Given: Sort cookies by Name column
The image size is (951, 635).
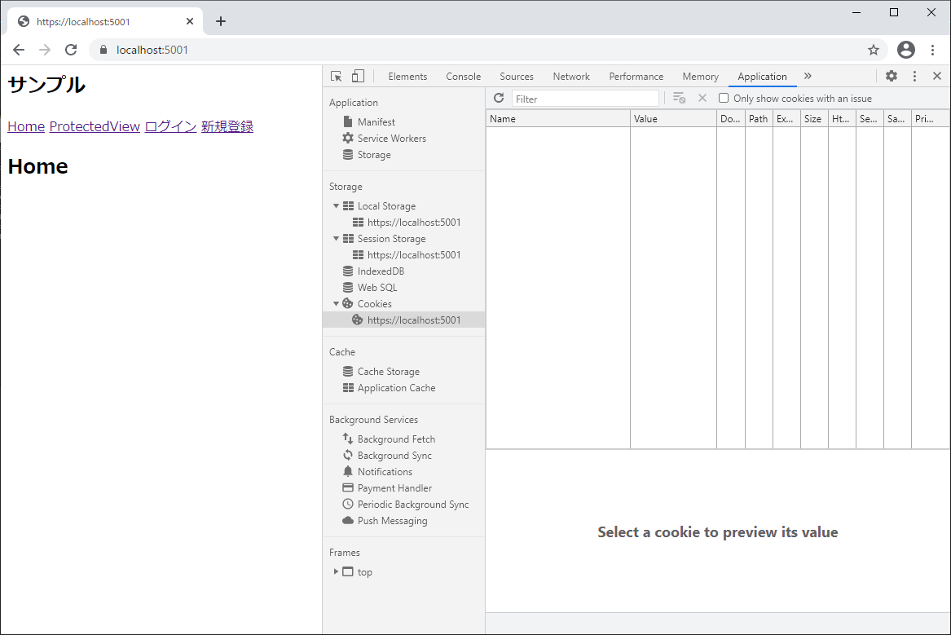Looking at the screenshot, I should (558, 119).
